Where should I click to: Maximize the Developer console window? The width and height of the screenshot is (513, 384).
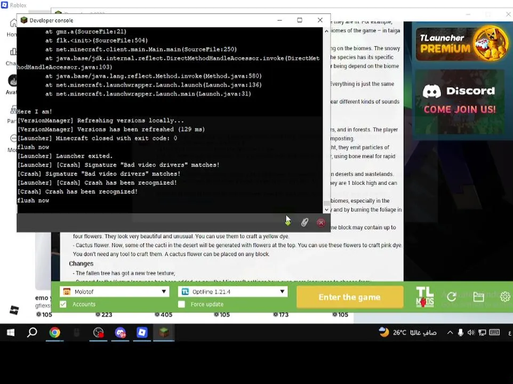(299, 20)
